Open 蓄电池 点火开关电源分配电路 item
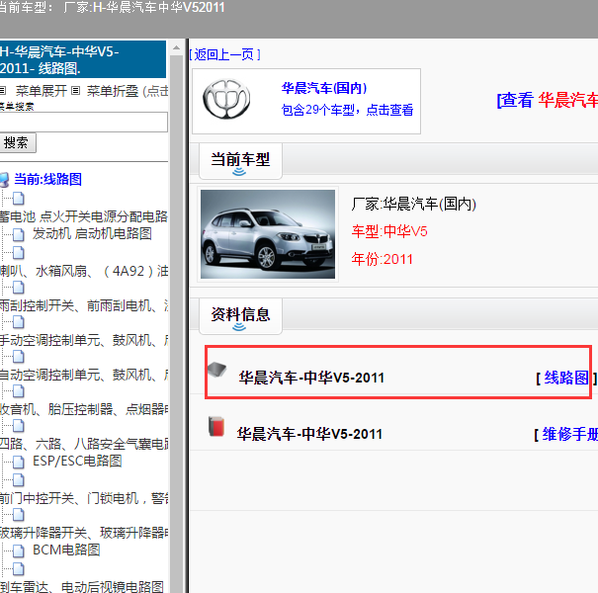 tap(83, 216)
